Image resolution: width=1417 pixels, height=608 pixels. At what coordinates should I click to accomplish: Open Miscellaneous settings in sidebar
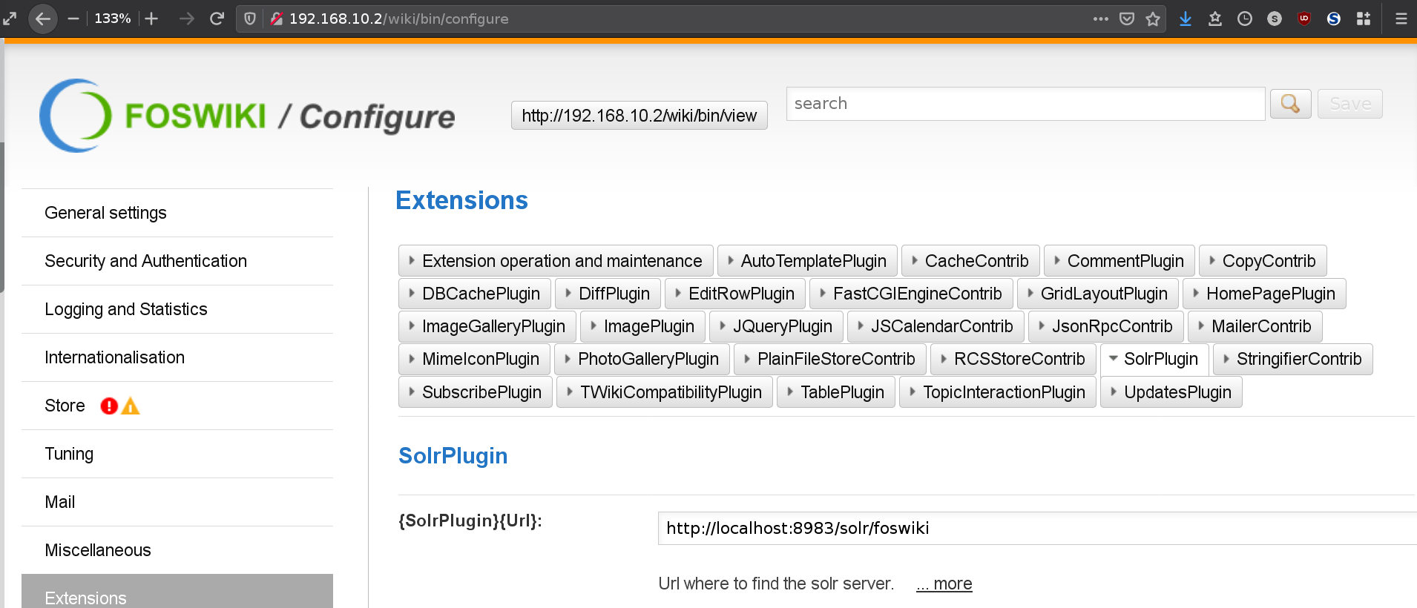[x=177, y=550]
